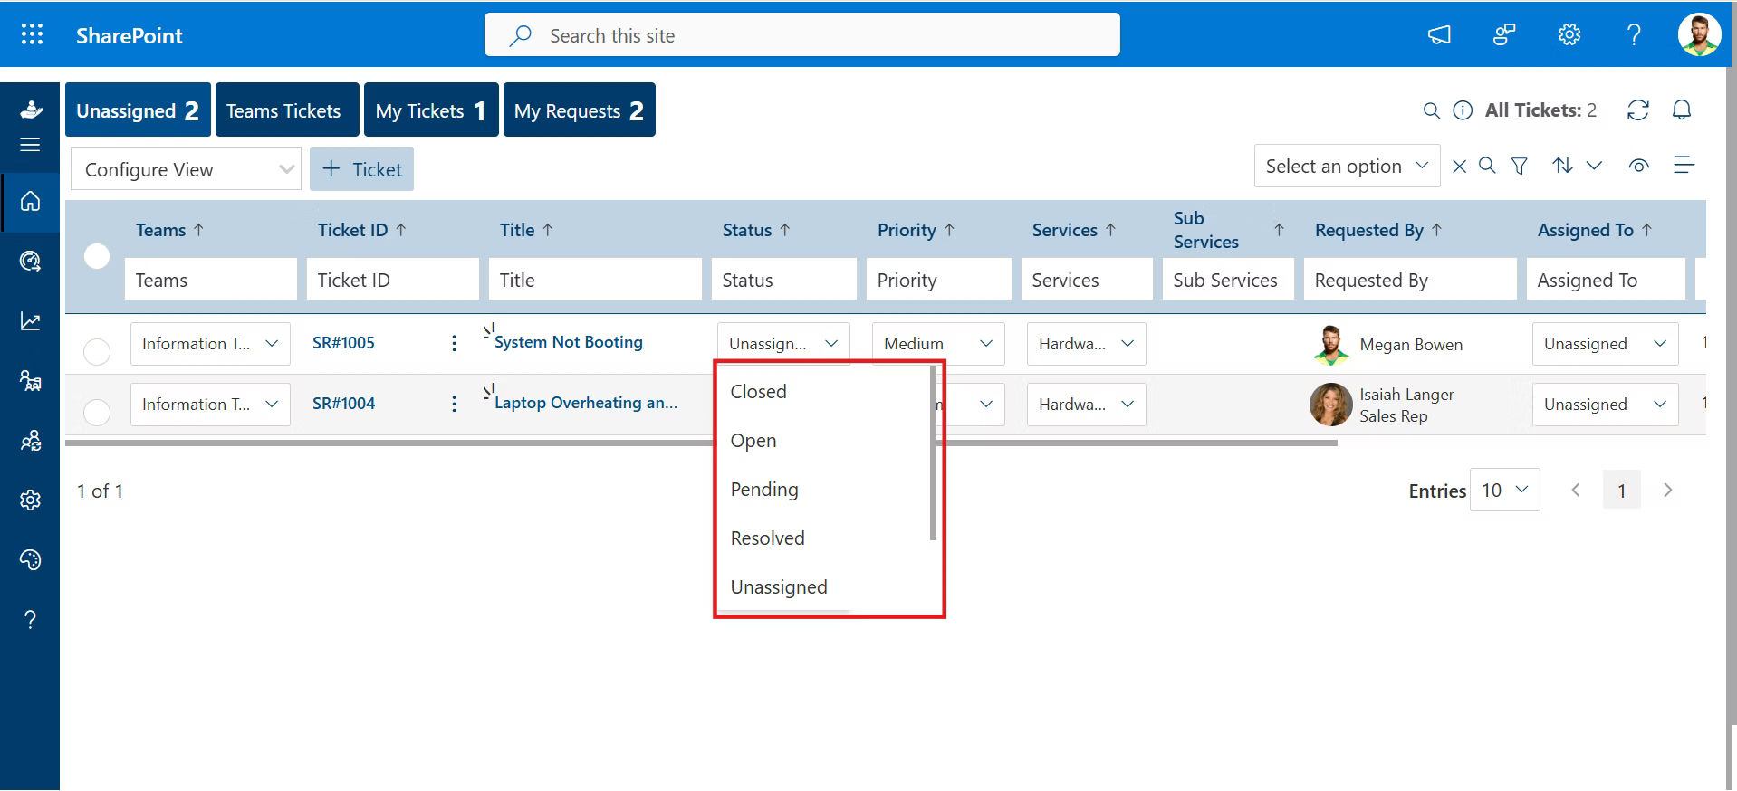
Task: Open the help question mark in header
Action: pos(1634,35)
